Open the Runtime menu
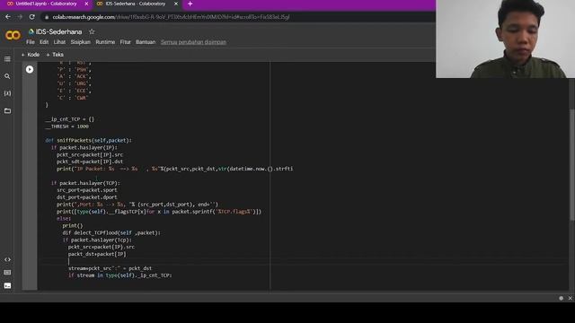This screenshot has height=323, width=575. 105,42
